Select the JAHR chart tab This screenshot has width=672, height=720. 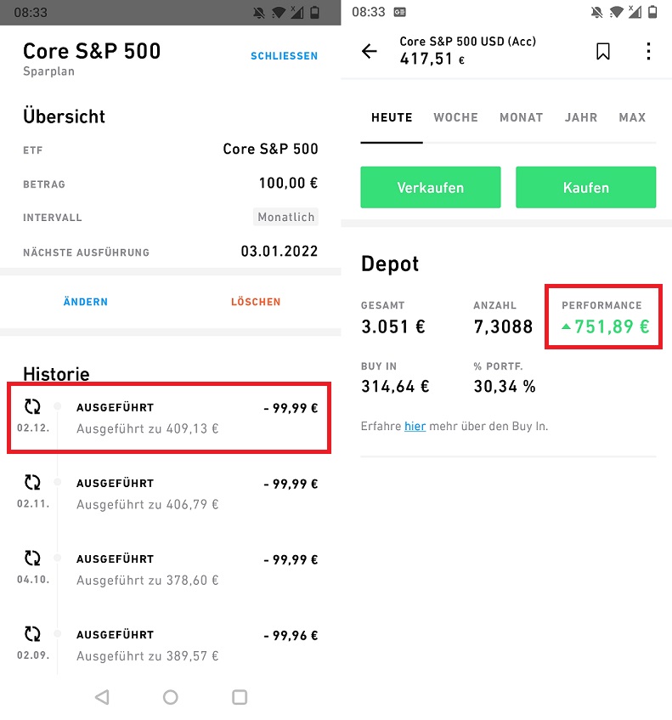[x=580, y=117]
